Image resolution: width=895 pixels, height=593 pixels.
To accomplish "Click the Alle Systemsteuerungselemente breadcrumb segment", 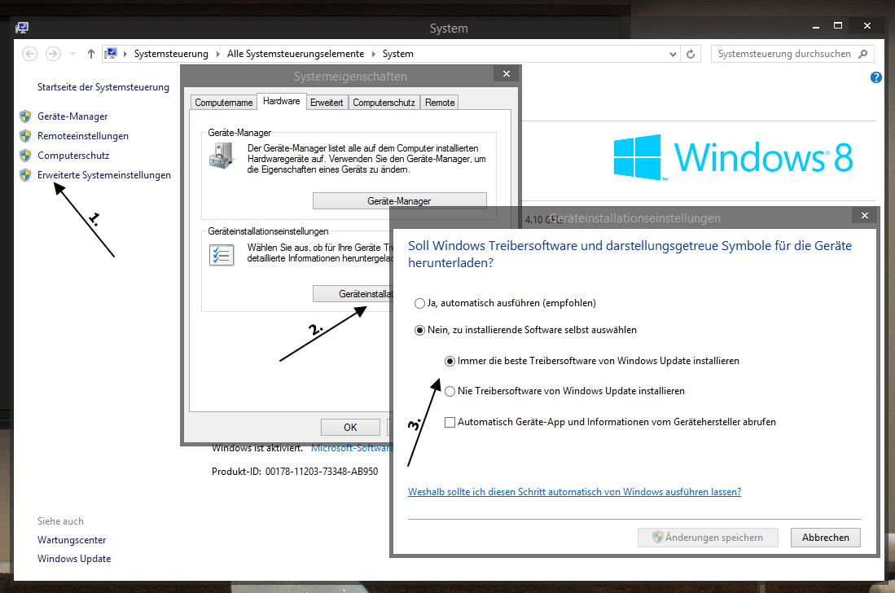I will [x=296, y=54].
